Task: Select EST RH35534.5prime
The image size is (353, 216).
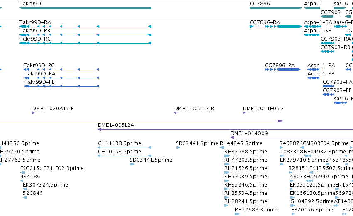Action: tap(227, 197)
